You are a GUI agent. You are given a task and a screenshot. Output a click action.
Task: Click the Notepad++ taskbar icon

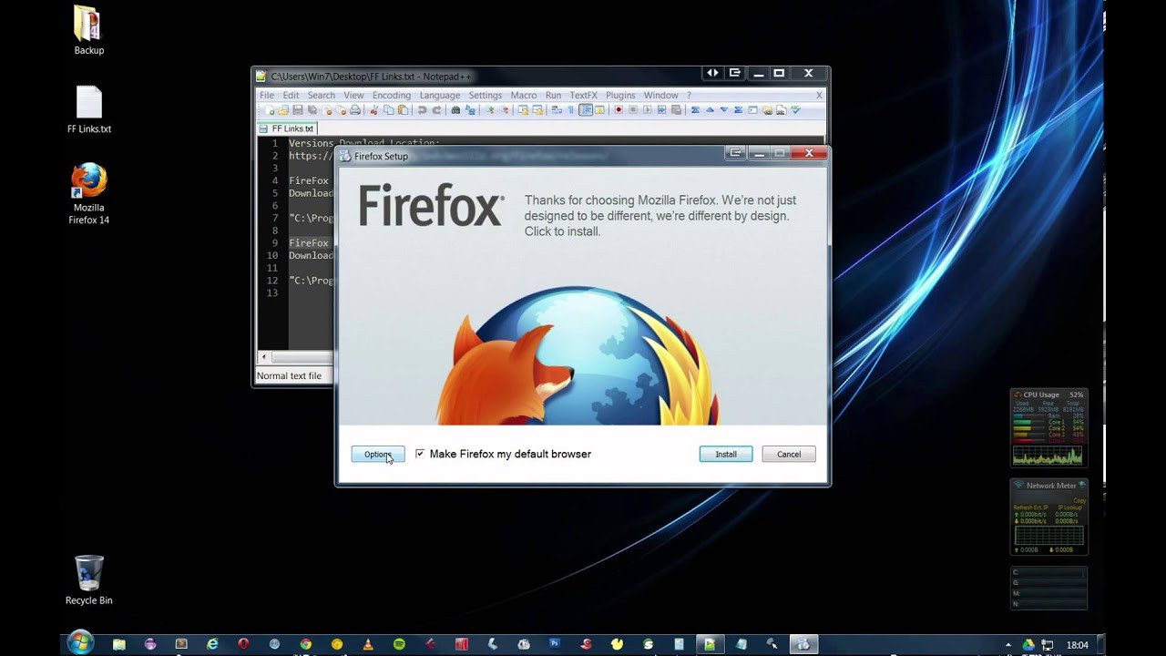click(710, 644)
